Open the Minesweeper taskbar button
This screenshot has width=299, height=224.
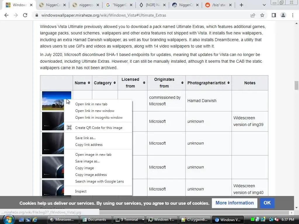[63, 220]
